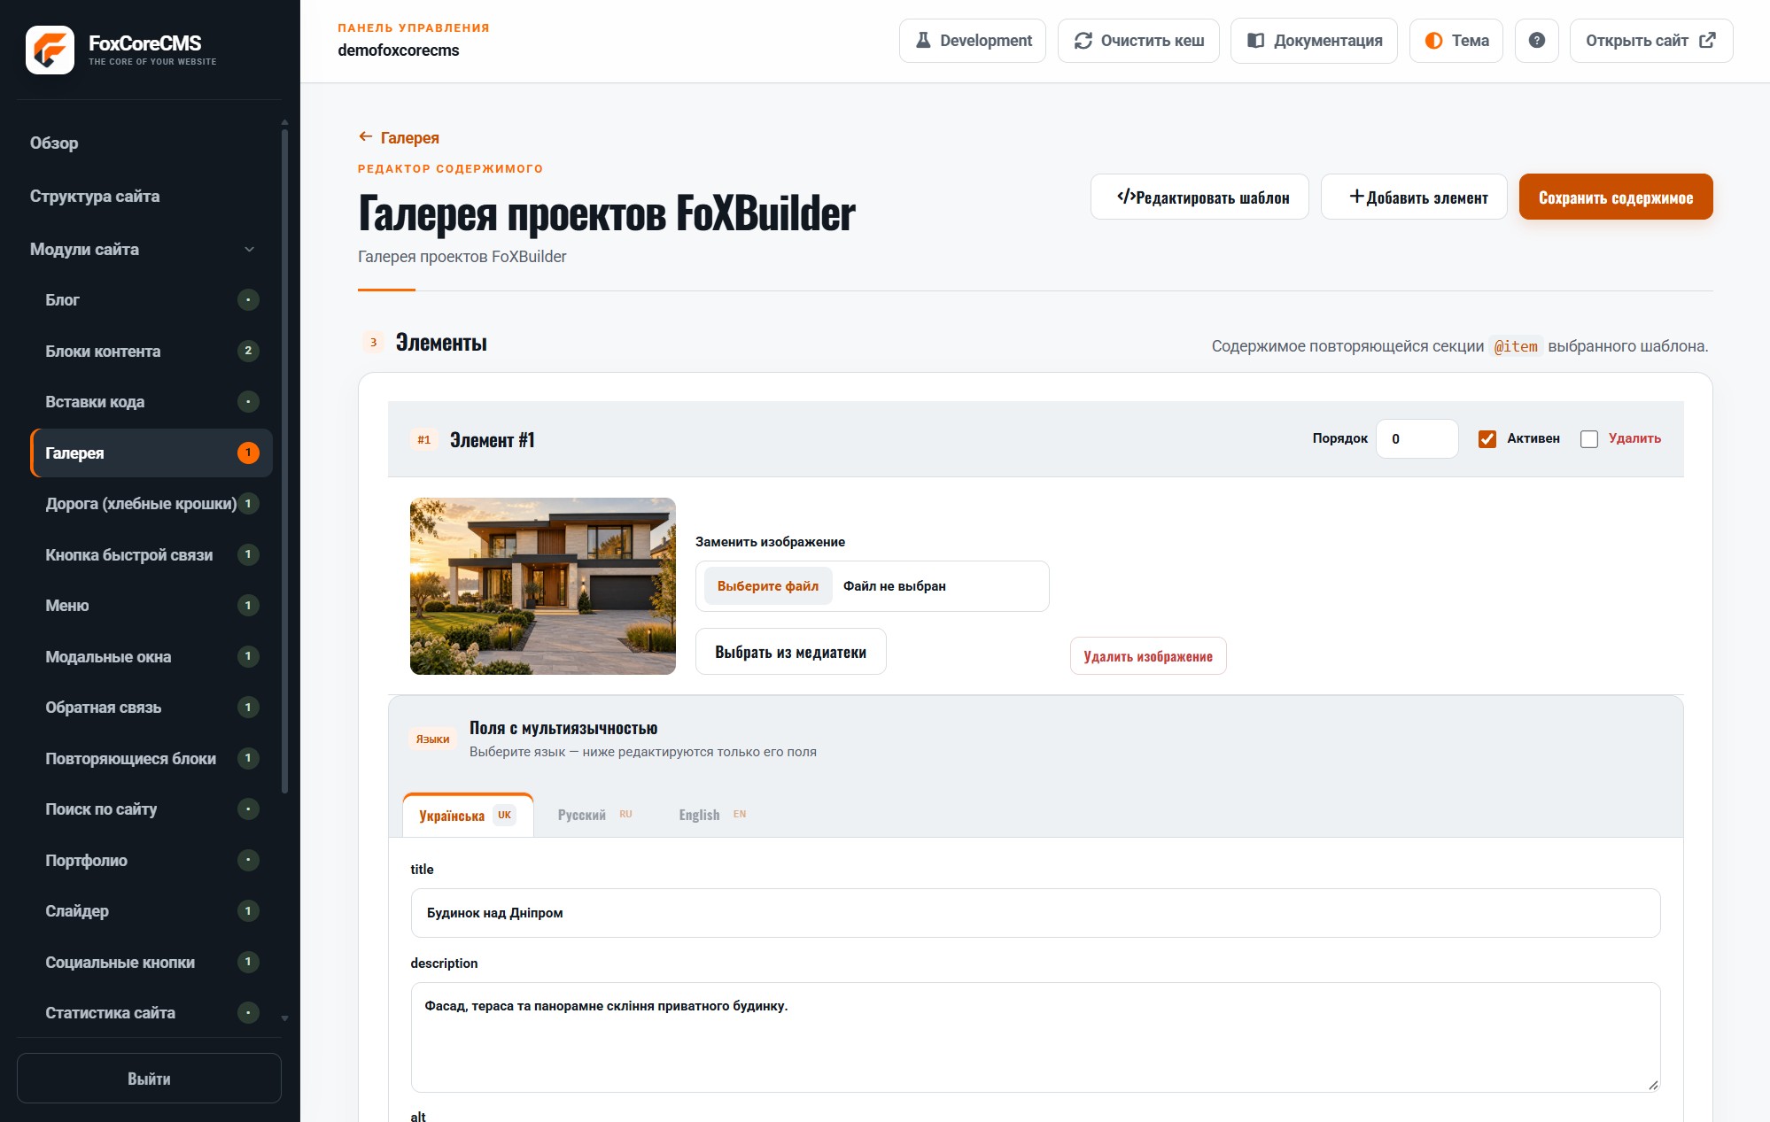Image resolution: width=1770 pixels, height=1122 pixels.
Task: Switch to the English language tab
Action: click(713, 815)
